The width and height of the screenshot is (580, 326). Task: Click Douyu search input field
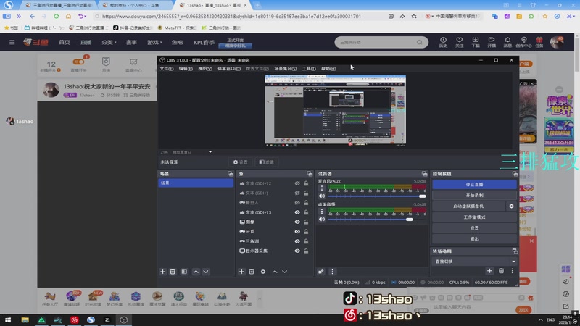click(x=376, y=42)
